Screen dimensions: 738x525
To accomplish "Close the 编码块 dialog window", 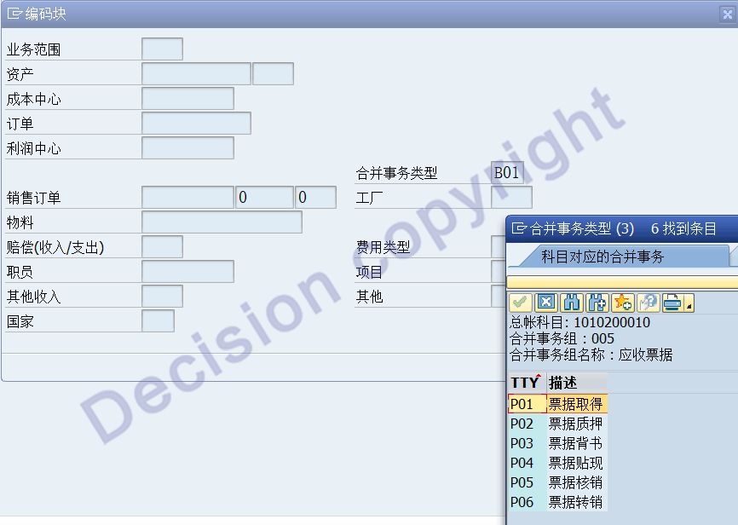I will pyautogui.click(x=726, y=14).
